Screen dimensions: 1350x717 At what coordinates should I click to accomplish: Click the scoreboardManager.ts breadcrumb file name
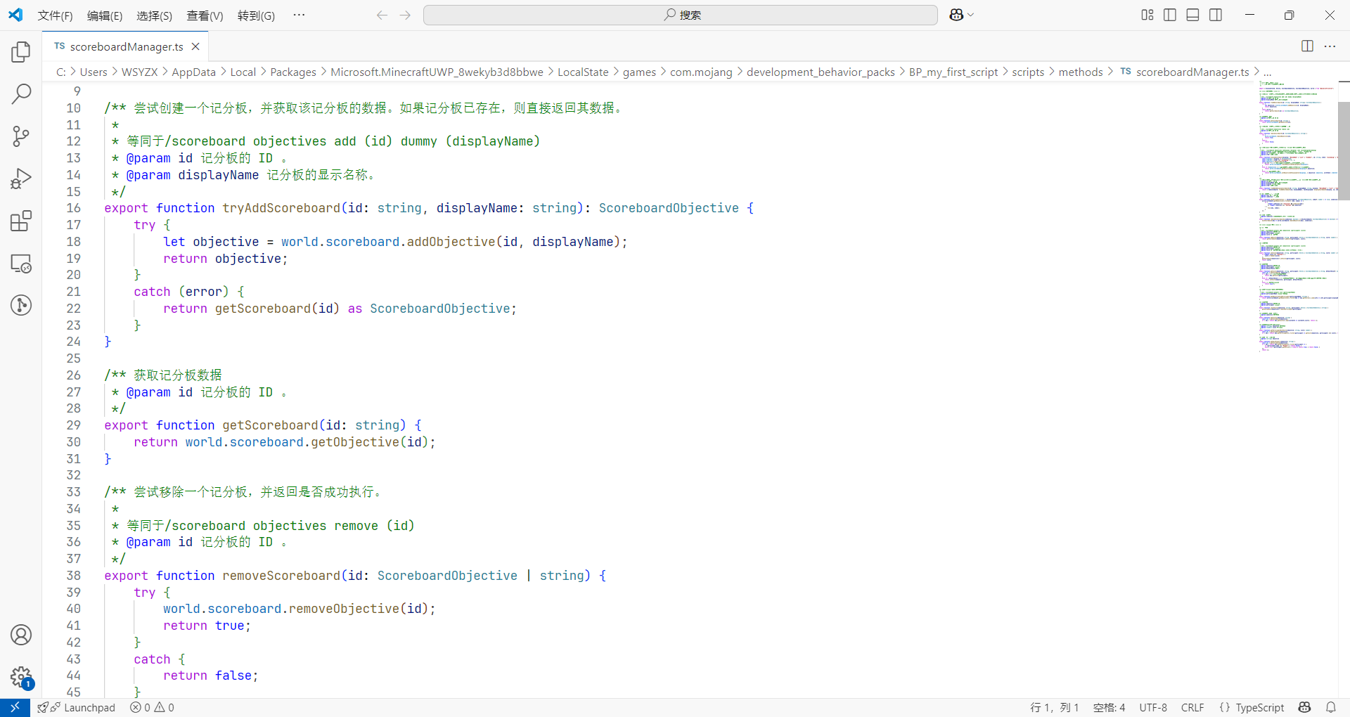(1192, 72)
